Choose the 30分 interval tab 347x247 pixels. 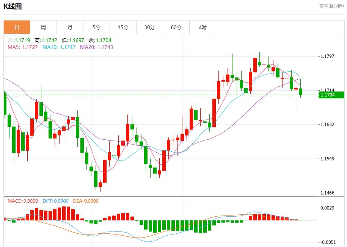point(149,27)
